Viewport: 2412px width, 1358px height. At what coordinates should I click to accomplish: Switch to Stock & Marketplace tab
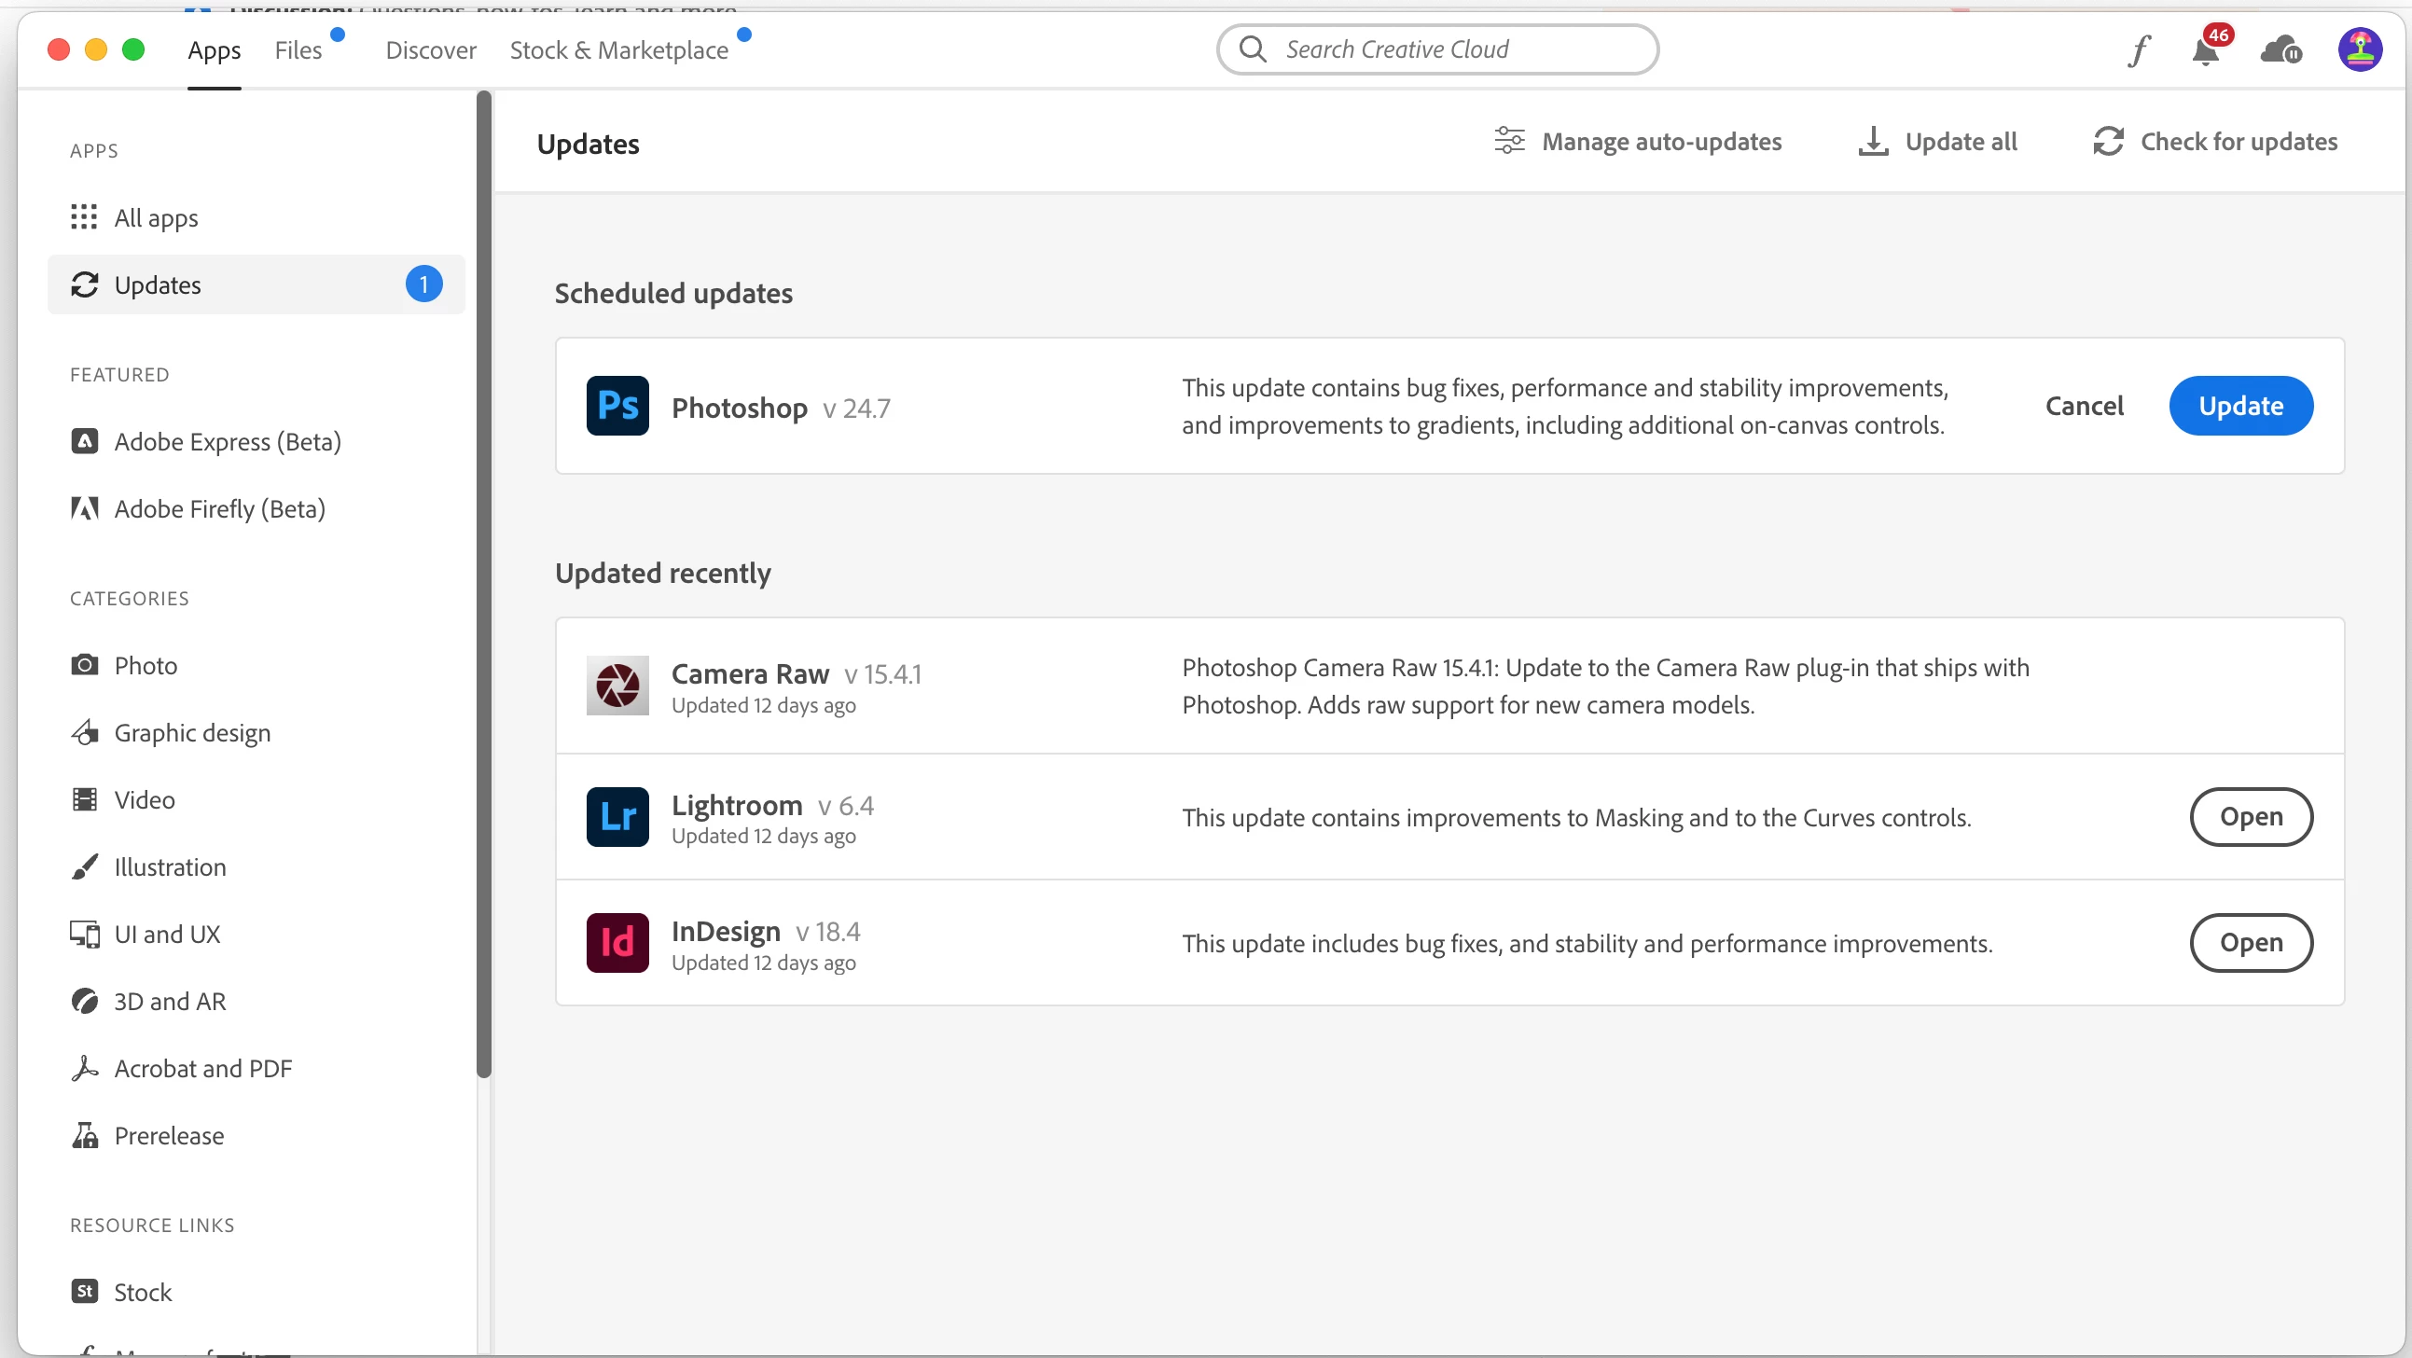619,49
